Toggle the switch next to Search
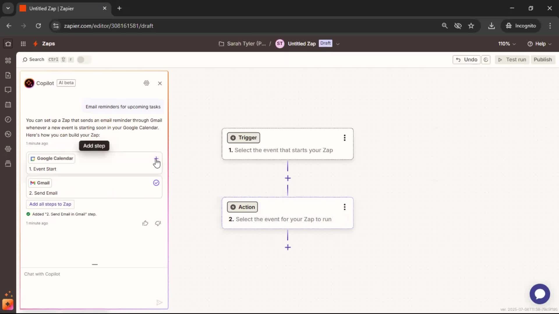 (x=84, y=60)
